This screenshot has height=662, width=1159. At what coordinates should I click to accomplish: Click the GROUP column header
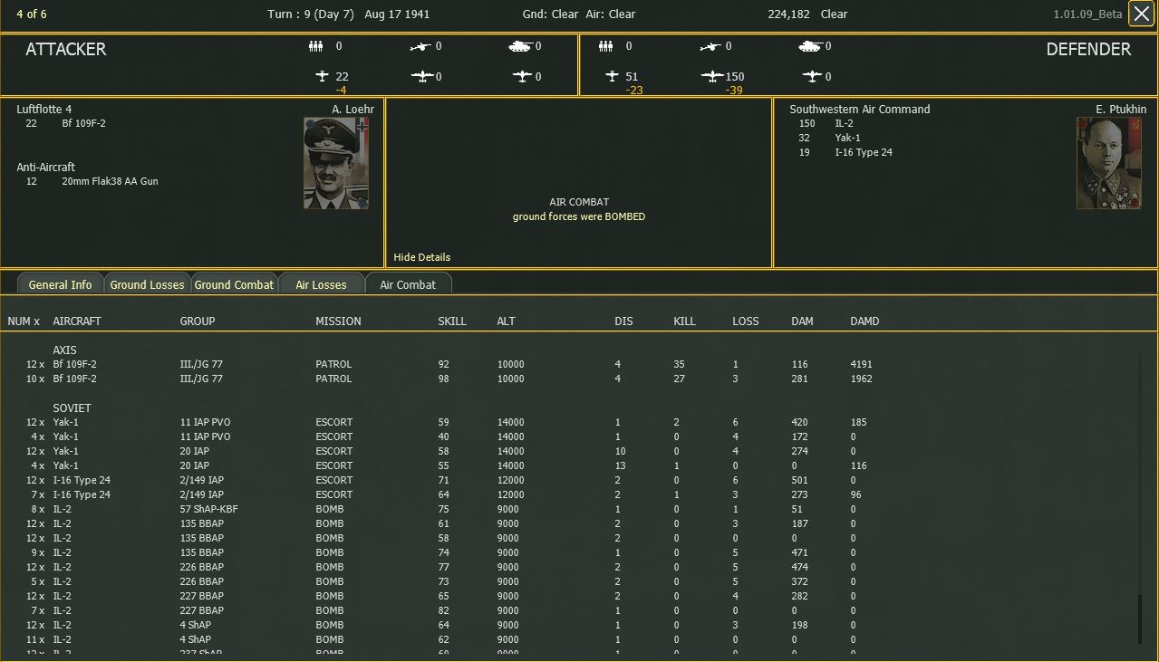(x=198, y=321)
